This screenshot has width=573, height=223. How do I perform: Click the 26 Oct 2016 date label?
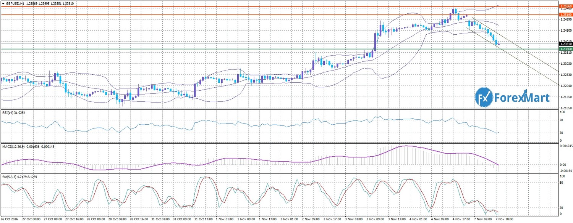[x=9, y=220]
